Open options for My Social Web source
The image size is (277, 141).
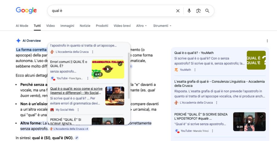pos(78,110)
